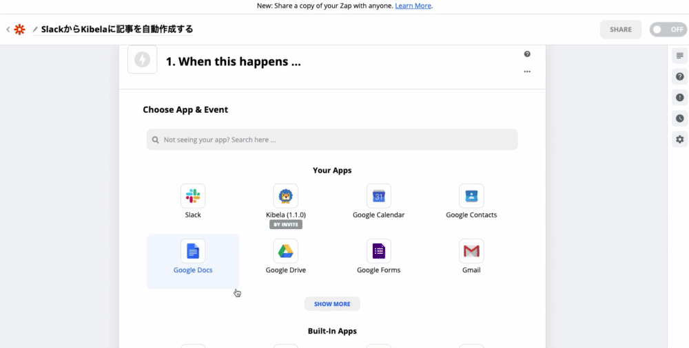Pick the Google Contacts app icon
This screenshot has height=348, width=689.
point(471,196)
